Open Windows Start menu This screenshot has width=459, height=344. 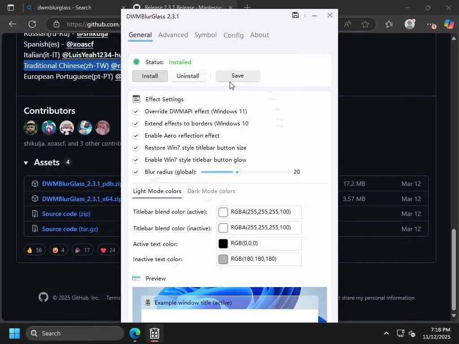[x=14, y=333]
